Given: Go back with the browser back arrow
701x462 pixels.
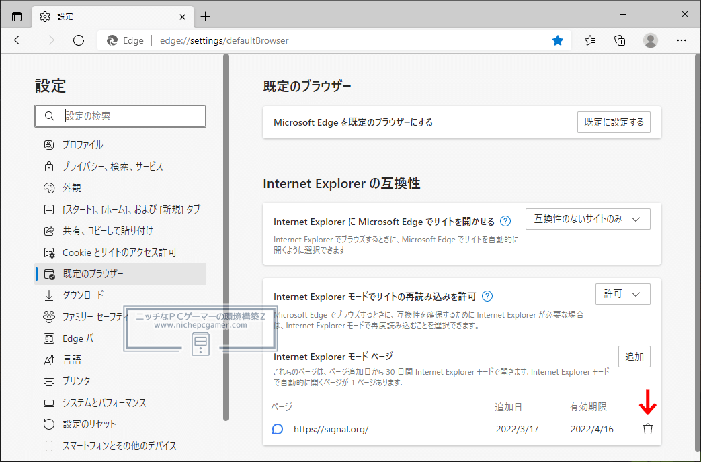Looking at the screenshot, I should (19, 40).
